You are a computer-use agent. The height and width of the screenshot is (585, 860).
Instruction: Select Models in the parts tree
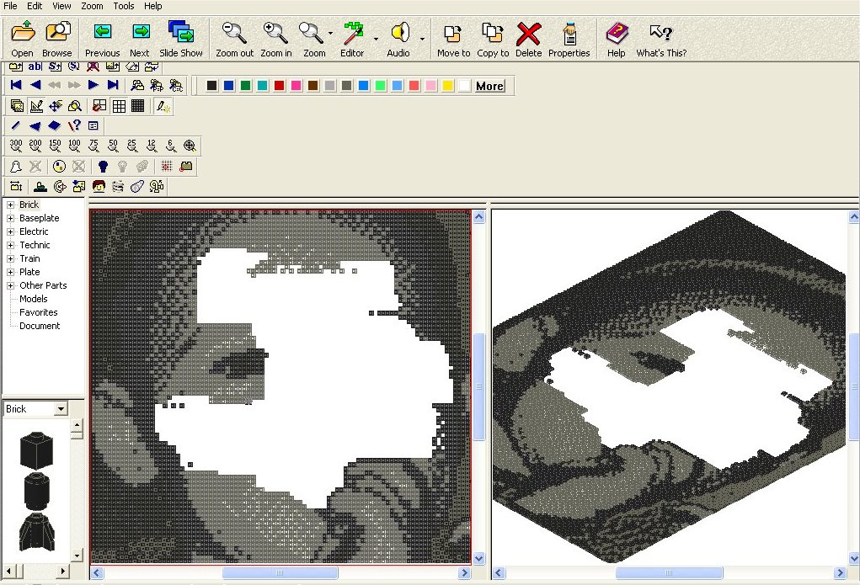tap(34, 299)
